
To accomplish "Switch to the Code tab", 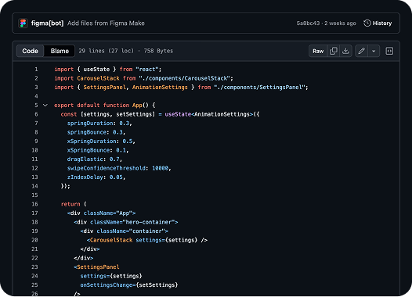I will coord(31,51).
